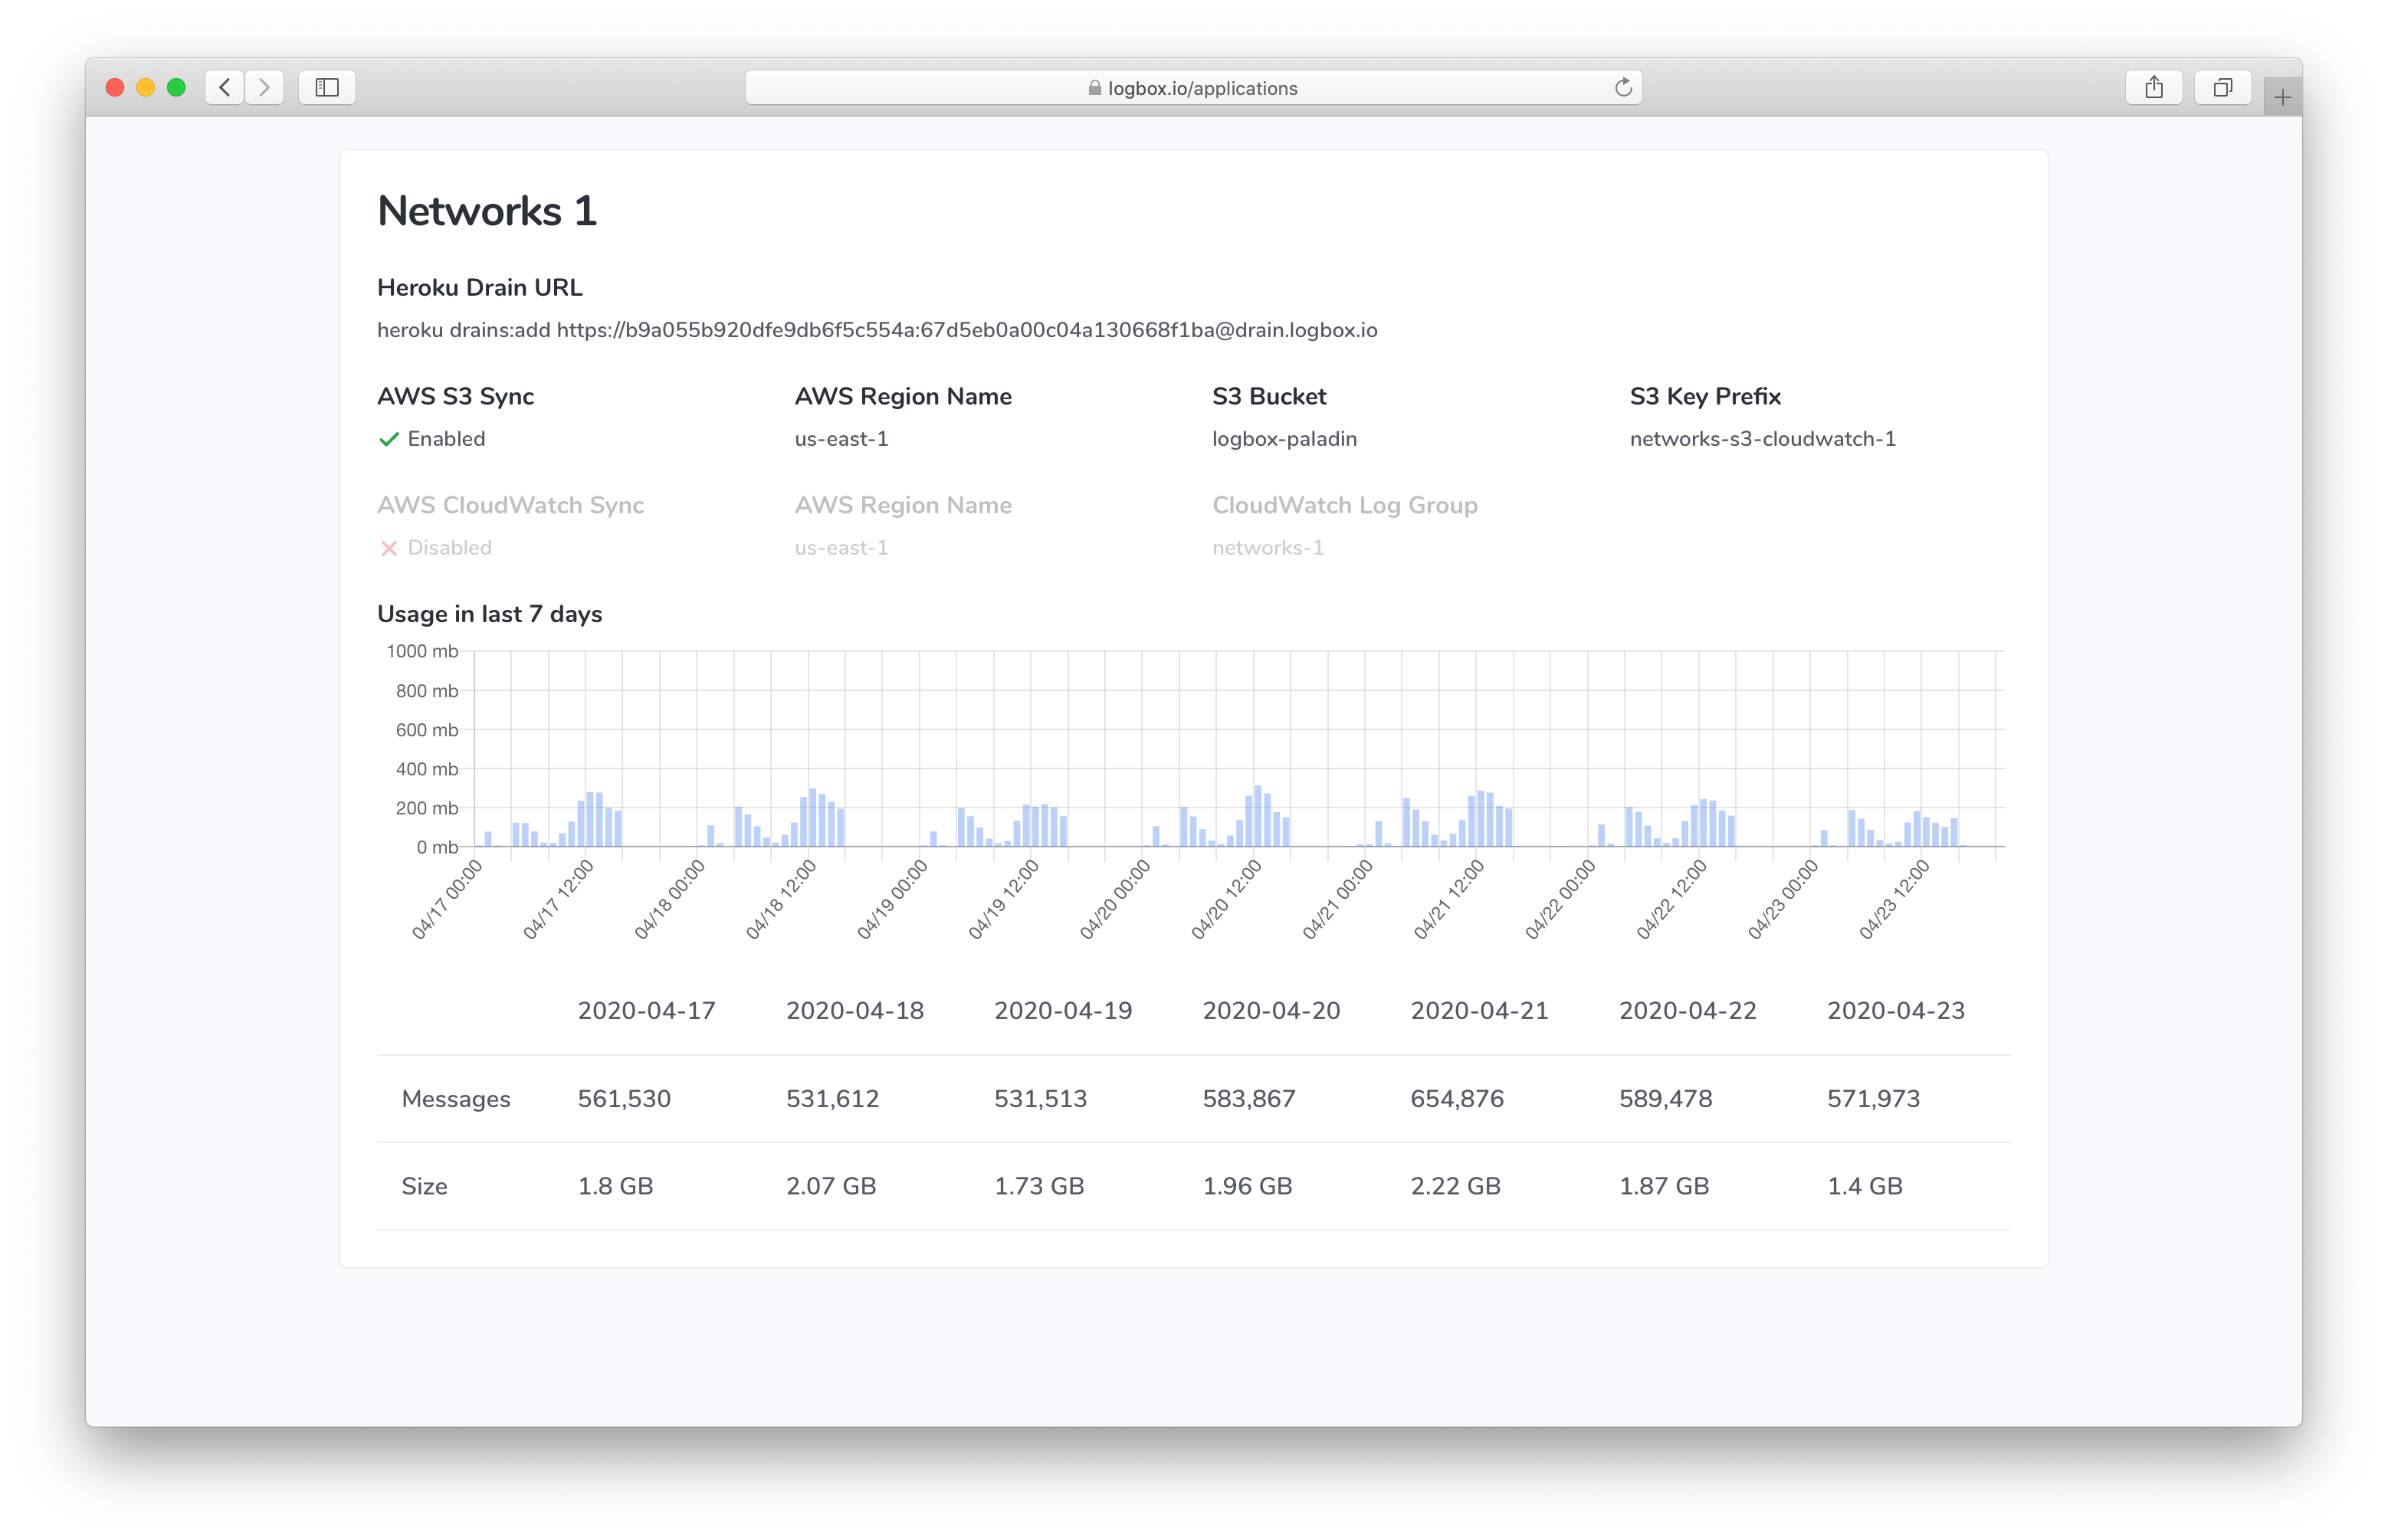Image resolution: width=2388 pixels, height=1540 pixels.
Task: Click the logbox-paladin bucket name
Action: 1284,439
